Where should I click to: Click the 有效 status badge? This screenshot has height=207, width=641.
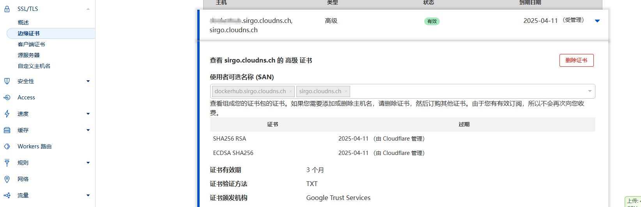(432, 21)
